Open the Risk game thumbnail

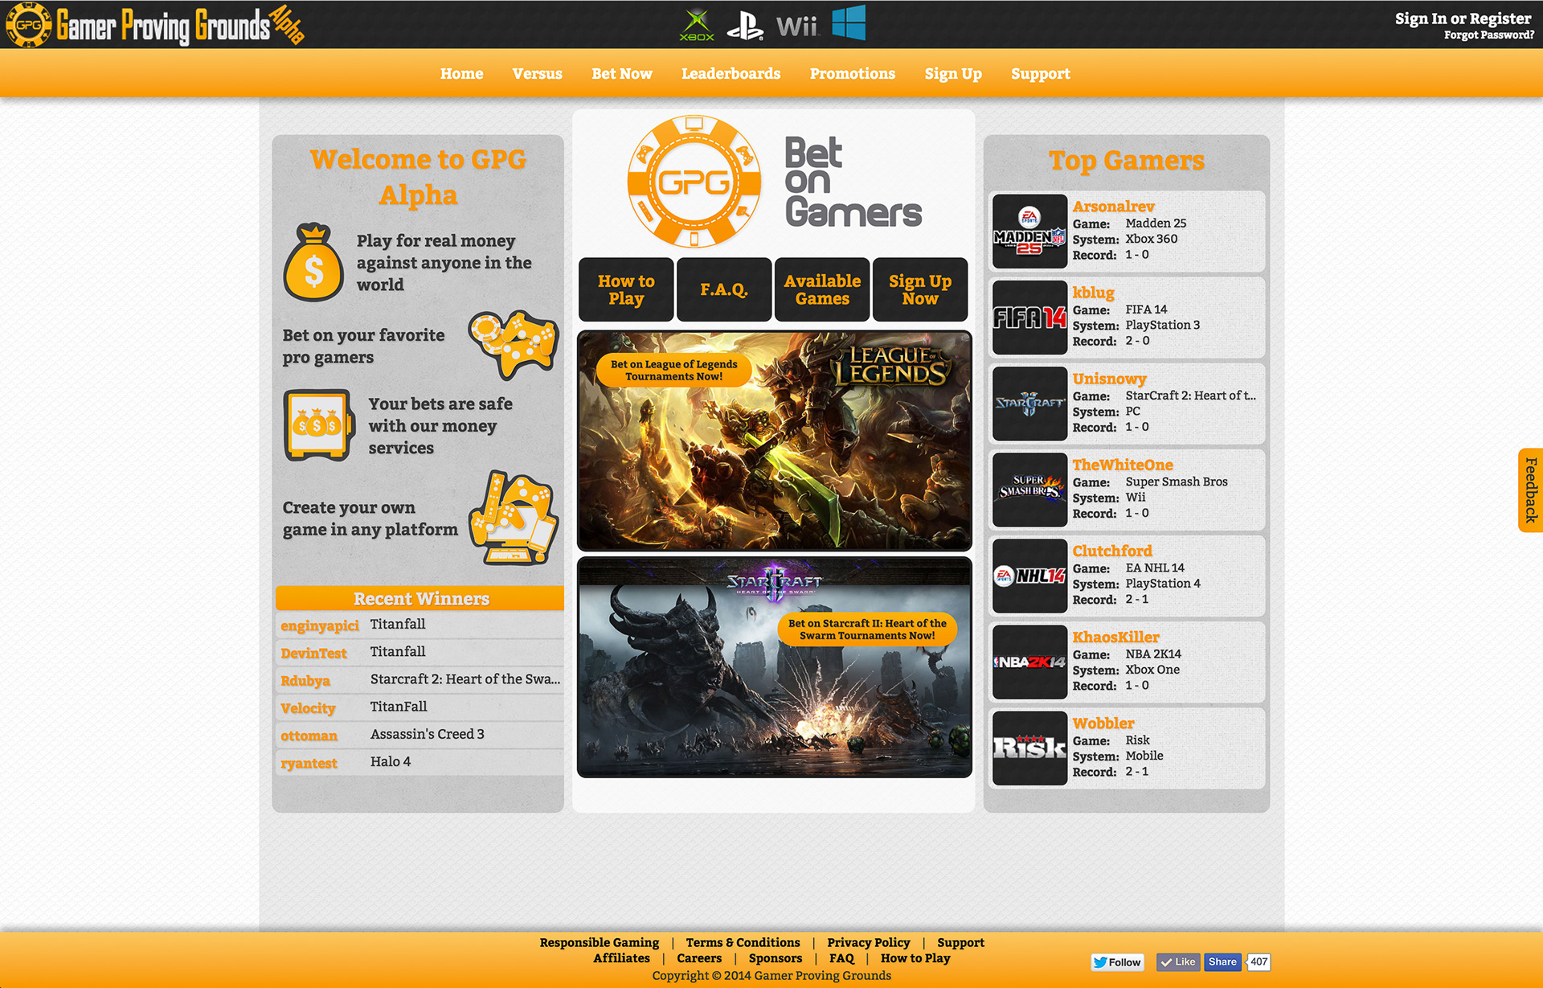(x=1029, y=748)
